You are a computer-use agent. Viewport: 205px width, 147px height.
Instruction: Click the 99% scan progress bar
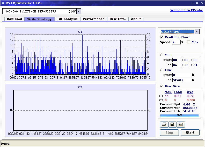coord(179,115)
